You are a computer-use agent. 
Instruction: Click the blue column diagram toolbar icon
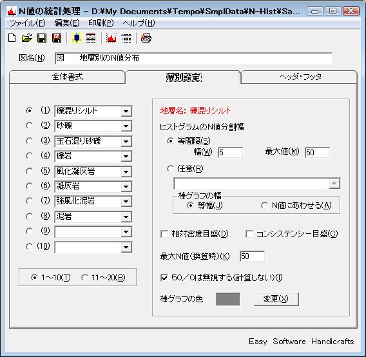point(77,38)
